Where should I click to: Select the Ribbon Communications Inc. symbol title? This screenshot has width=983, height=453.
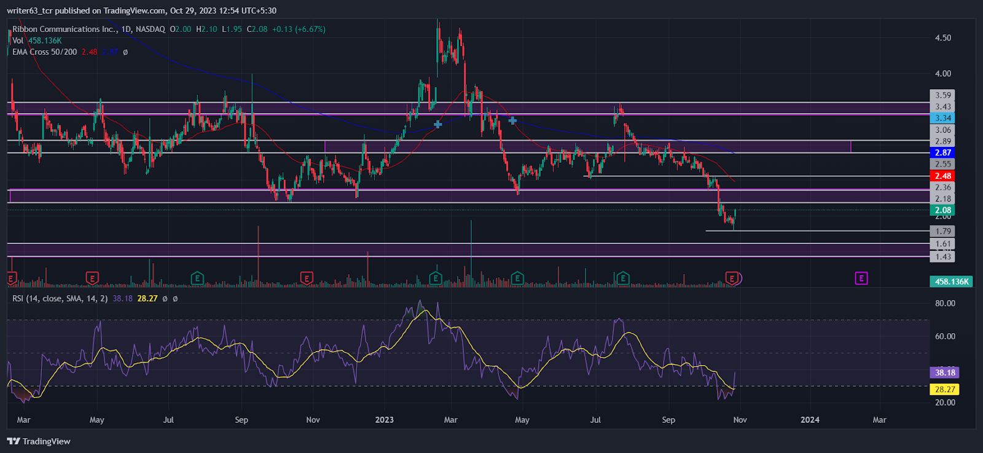point(65,29)
